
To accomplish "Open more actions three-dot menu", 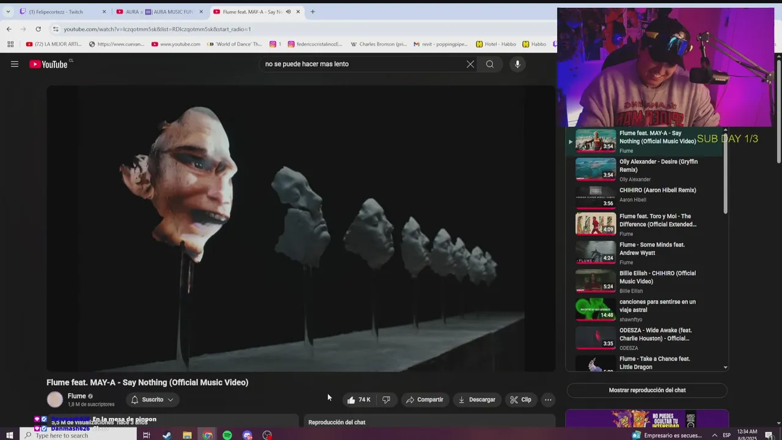I will tap(548, 400).
